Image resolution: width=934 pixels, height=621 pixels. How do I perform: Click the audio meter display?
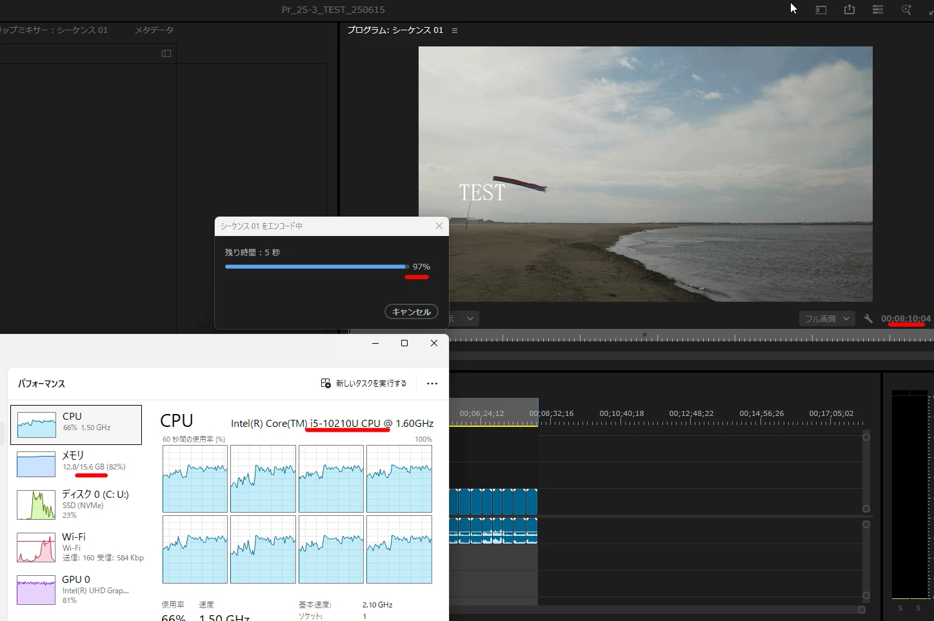909,494
